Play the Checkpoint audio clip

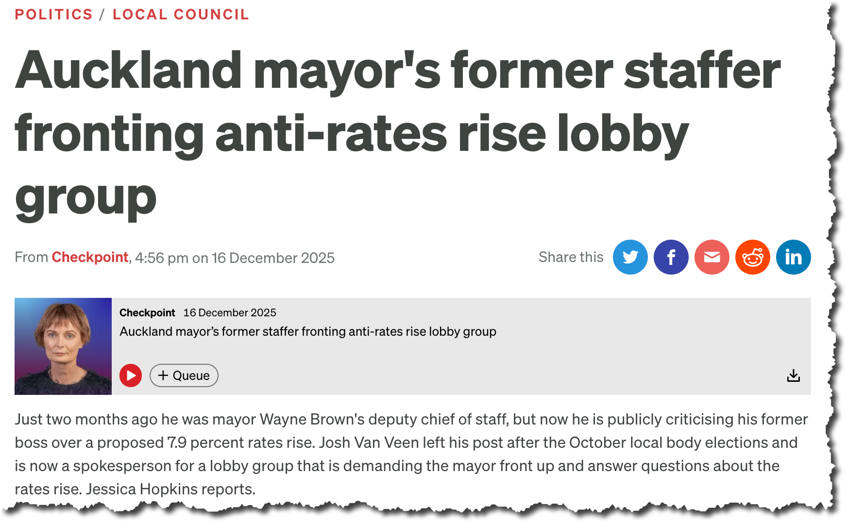point(131,375)
